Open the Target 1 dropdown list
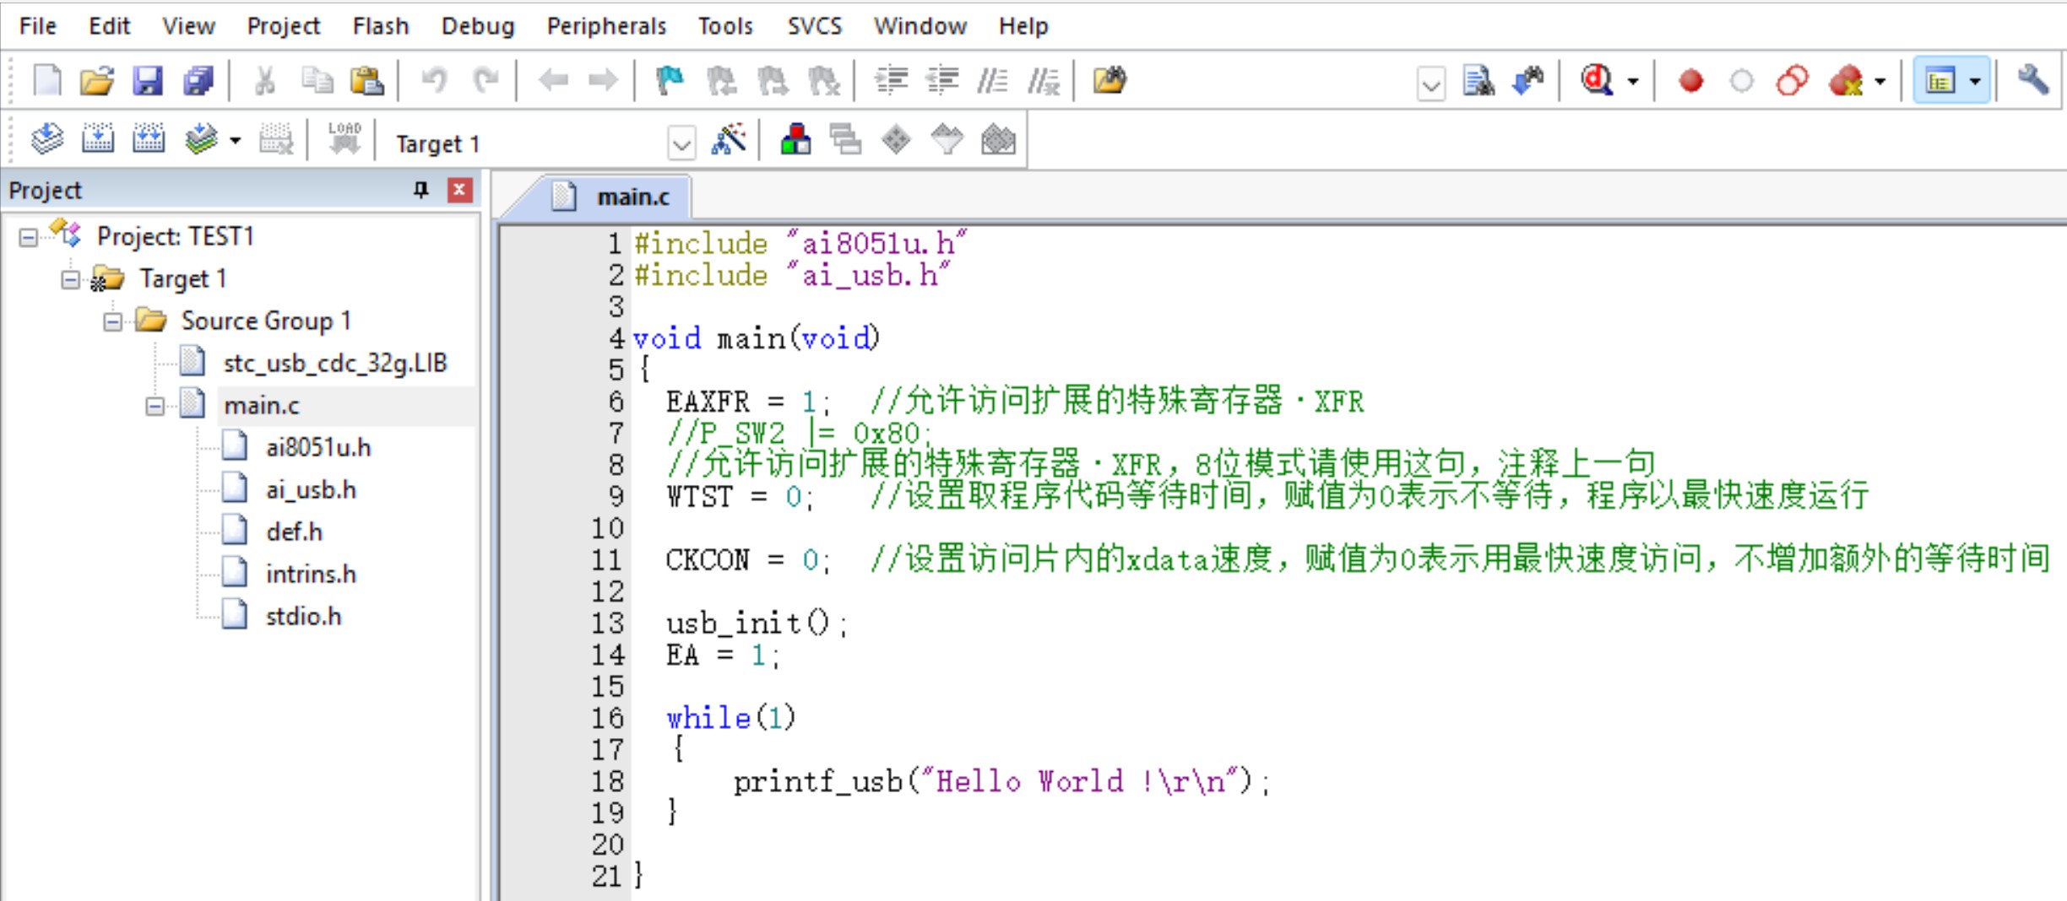The image size is (2067, 901). click(681, 143)
